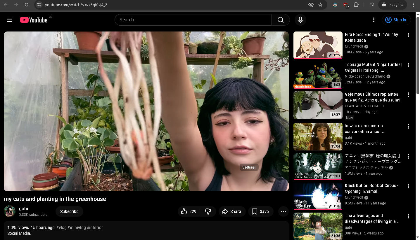Image resolution: width=420 pixels, height=240 pixels.
Task: Go back using the browser back arrow
Action: [x=6, y=5]
